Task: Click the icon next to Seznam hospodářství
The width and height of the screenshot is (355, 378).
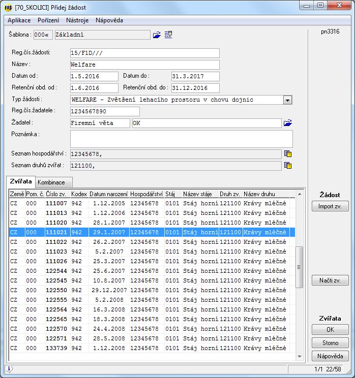Action: coord(288,154)
